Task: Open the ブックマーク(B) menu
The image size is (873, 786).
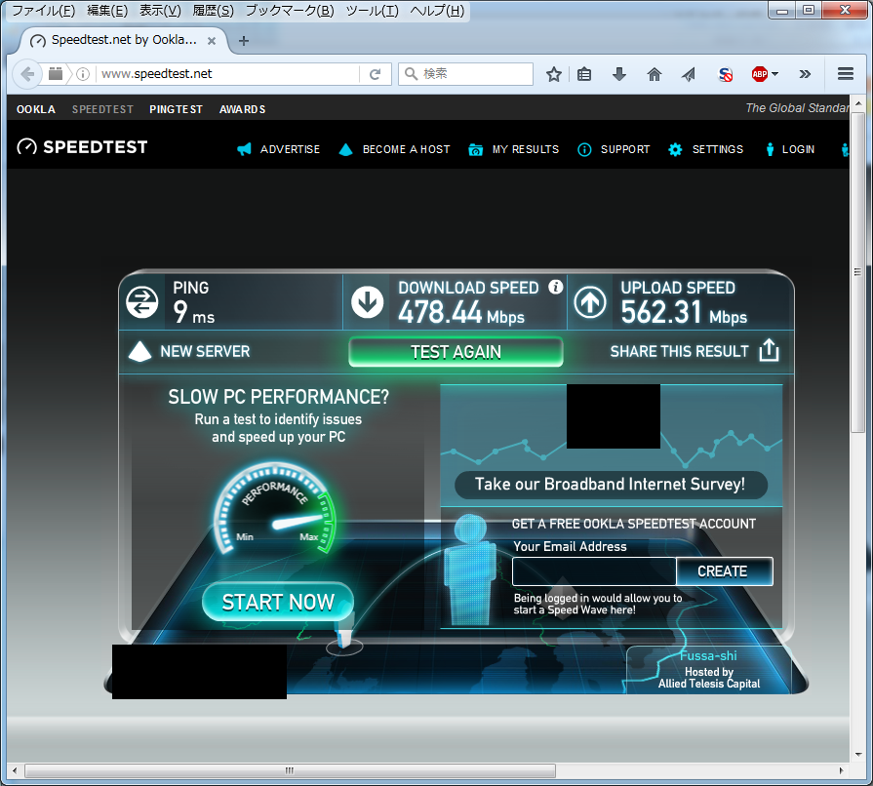Action: click(x=290, y=11)
